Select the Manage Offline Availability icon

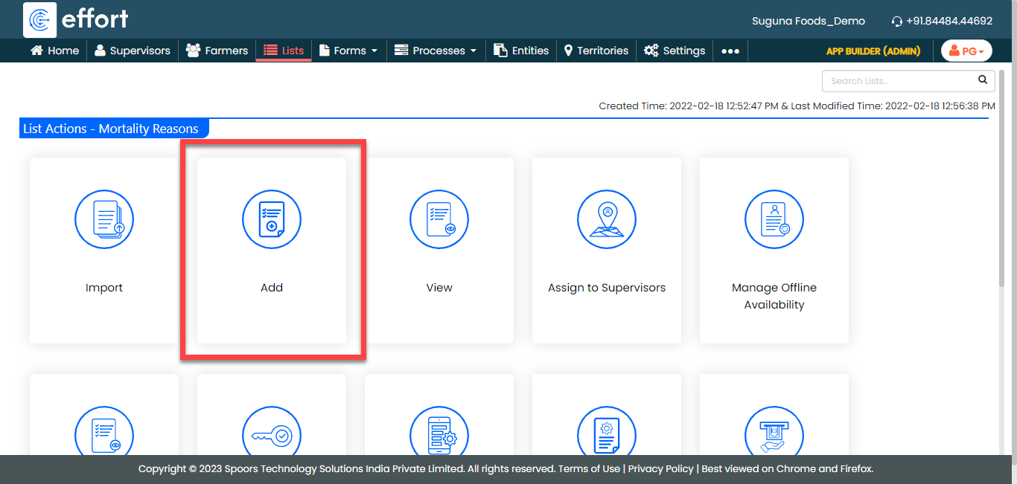(774, 219)
